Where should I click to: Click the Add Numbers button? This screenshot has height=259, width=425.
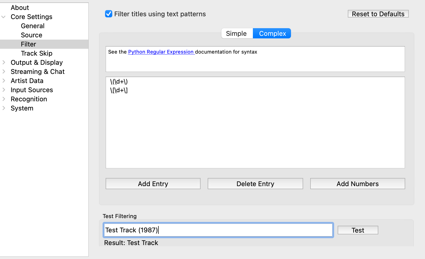point(357,184)
